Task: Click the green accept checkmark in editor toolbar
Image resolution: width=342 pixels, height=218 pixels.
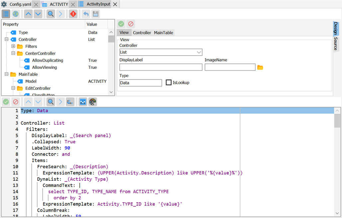Action: coord(6,102)
